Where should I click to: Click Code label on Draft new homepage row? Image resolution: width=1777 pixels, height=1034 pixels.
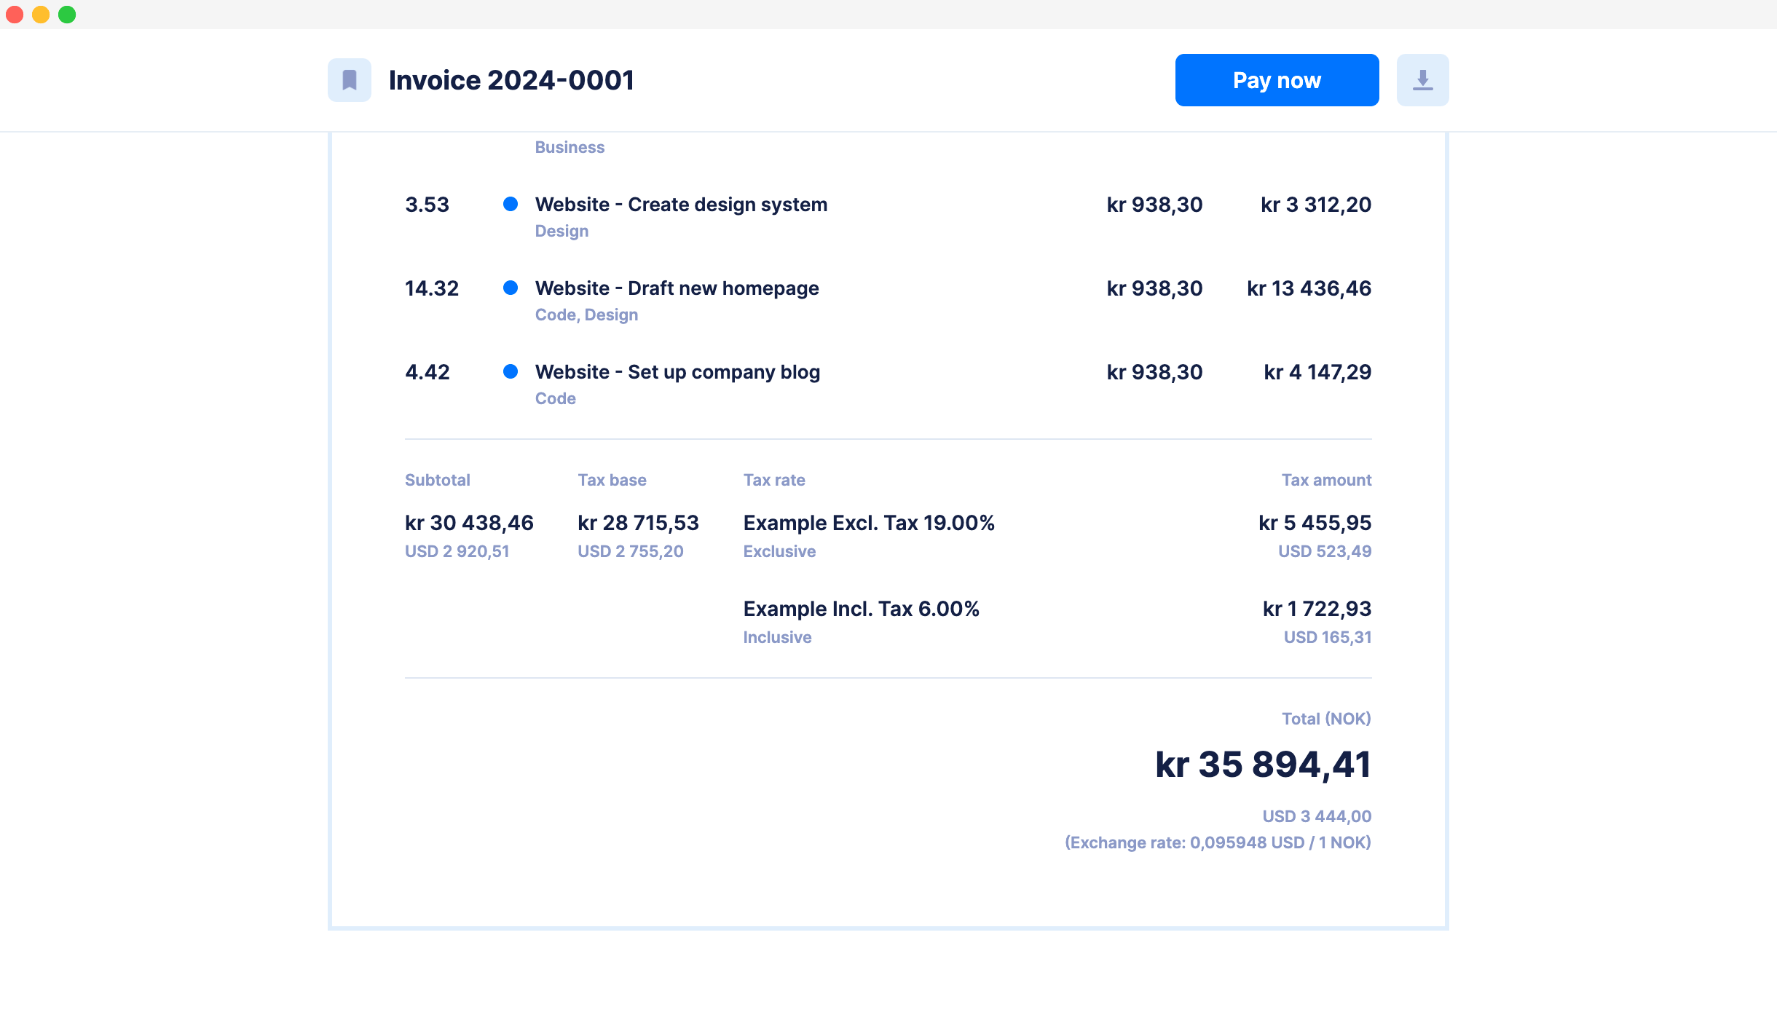pos(555,314)
